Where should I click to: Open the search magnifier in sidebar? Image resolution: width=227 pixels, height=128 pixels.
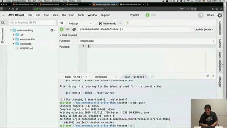click(3, 23)
